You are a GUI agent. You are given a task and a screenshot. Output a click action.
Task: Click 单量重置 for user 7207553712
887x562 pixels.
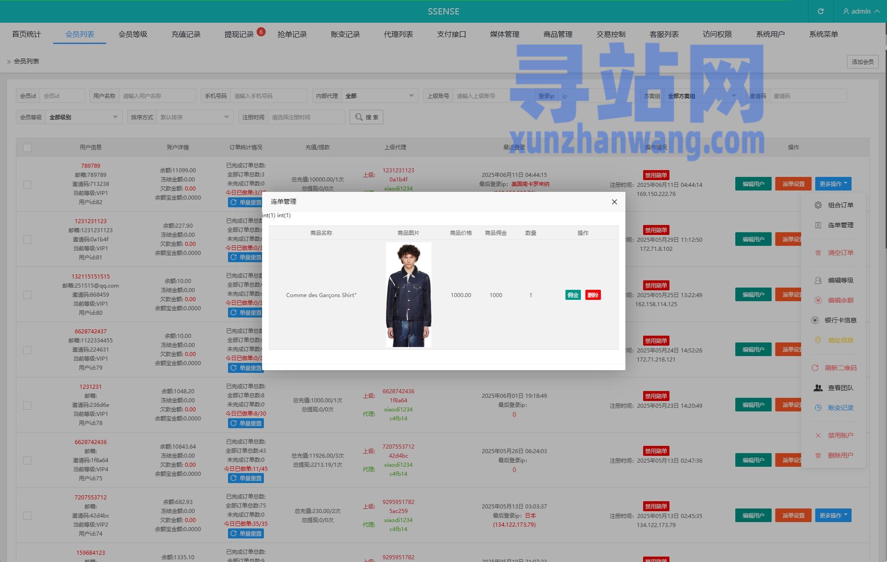pyautogui.click(x=246, y=533)
